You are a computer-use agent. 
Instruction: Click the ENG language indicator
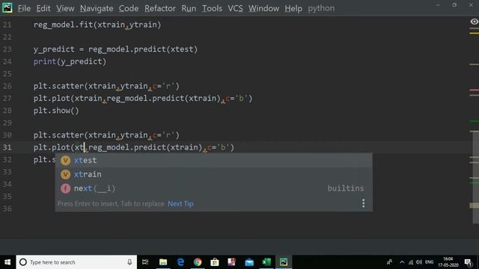click(x=429, y=262)
